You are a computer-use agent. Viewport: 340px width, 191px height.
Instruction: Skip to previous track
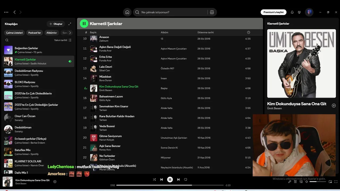(x=161, y=180)
